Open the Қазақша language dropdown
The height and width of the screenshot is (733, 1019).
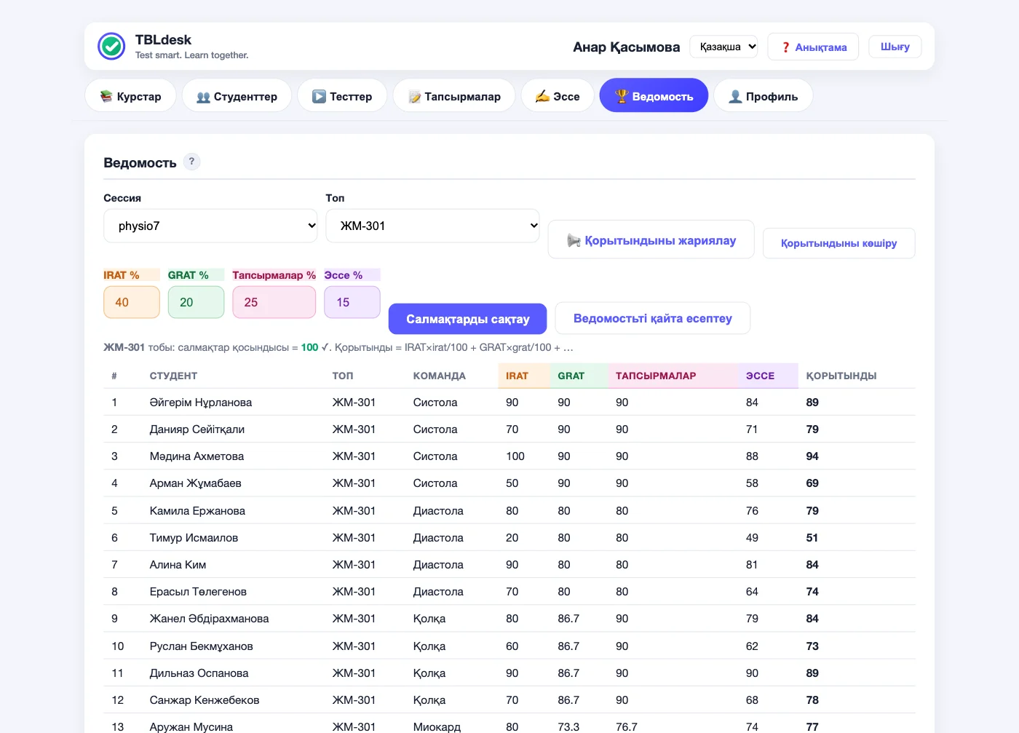pos(723,47)
